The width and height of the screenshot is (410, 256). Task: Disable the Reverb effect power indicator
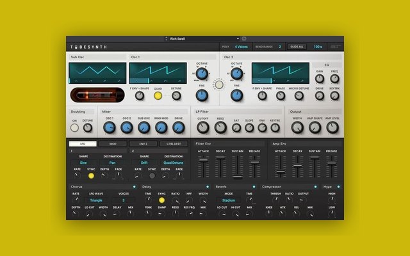click(254, 187)
